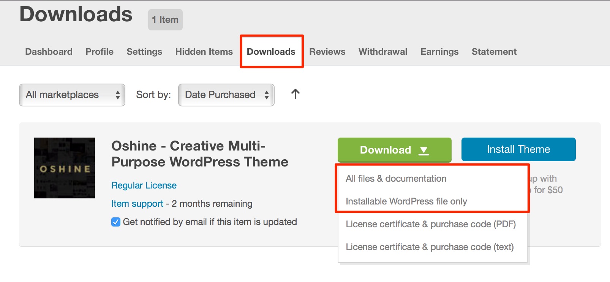Open the Oshine theme title link
This screenshot has height=282, width=610.
pos(199,154)
